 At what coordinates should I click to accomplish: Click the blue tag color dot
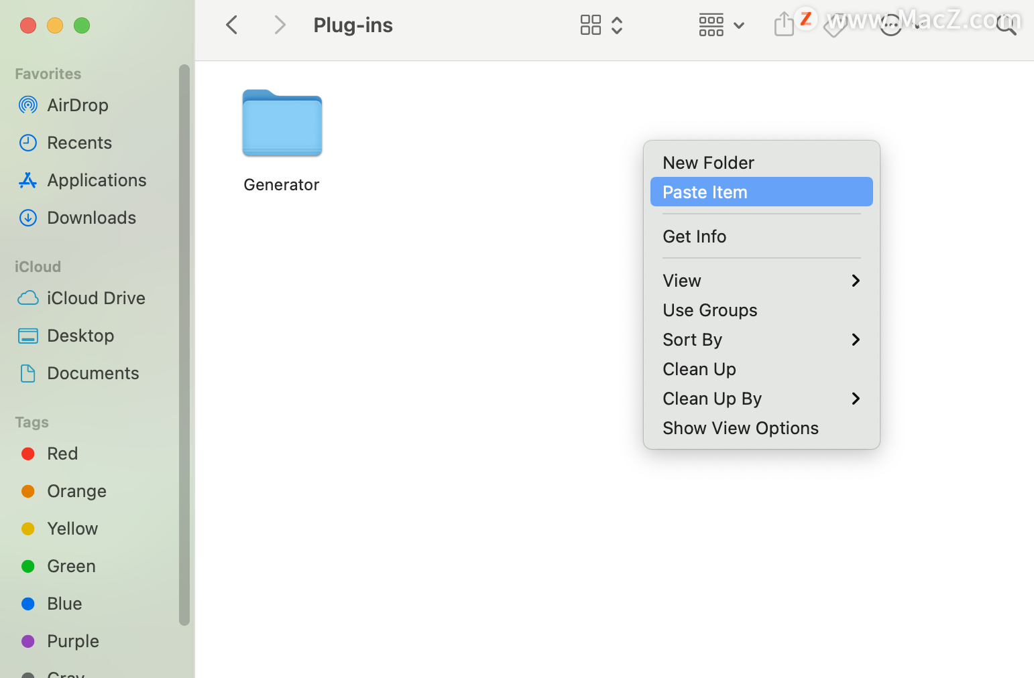[28, 604]
